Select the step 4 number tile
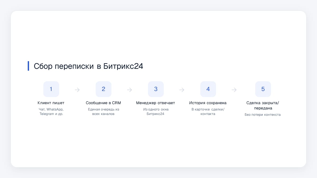 (x=208, y=89)
